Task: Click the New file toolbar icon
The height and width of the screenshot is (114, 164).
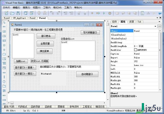Action: 7,13
